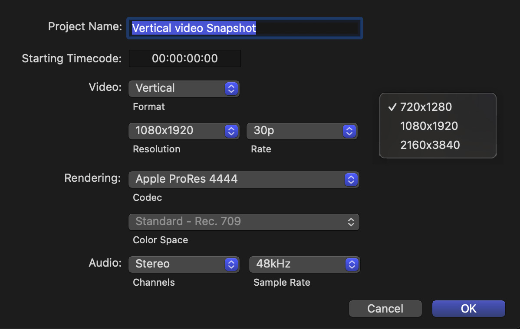The height and width of the screenshot is (329, 520).
Task: Select 1080x1920 in the resolution menu
Action: [x=429, y=126]
